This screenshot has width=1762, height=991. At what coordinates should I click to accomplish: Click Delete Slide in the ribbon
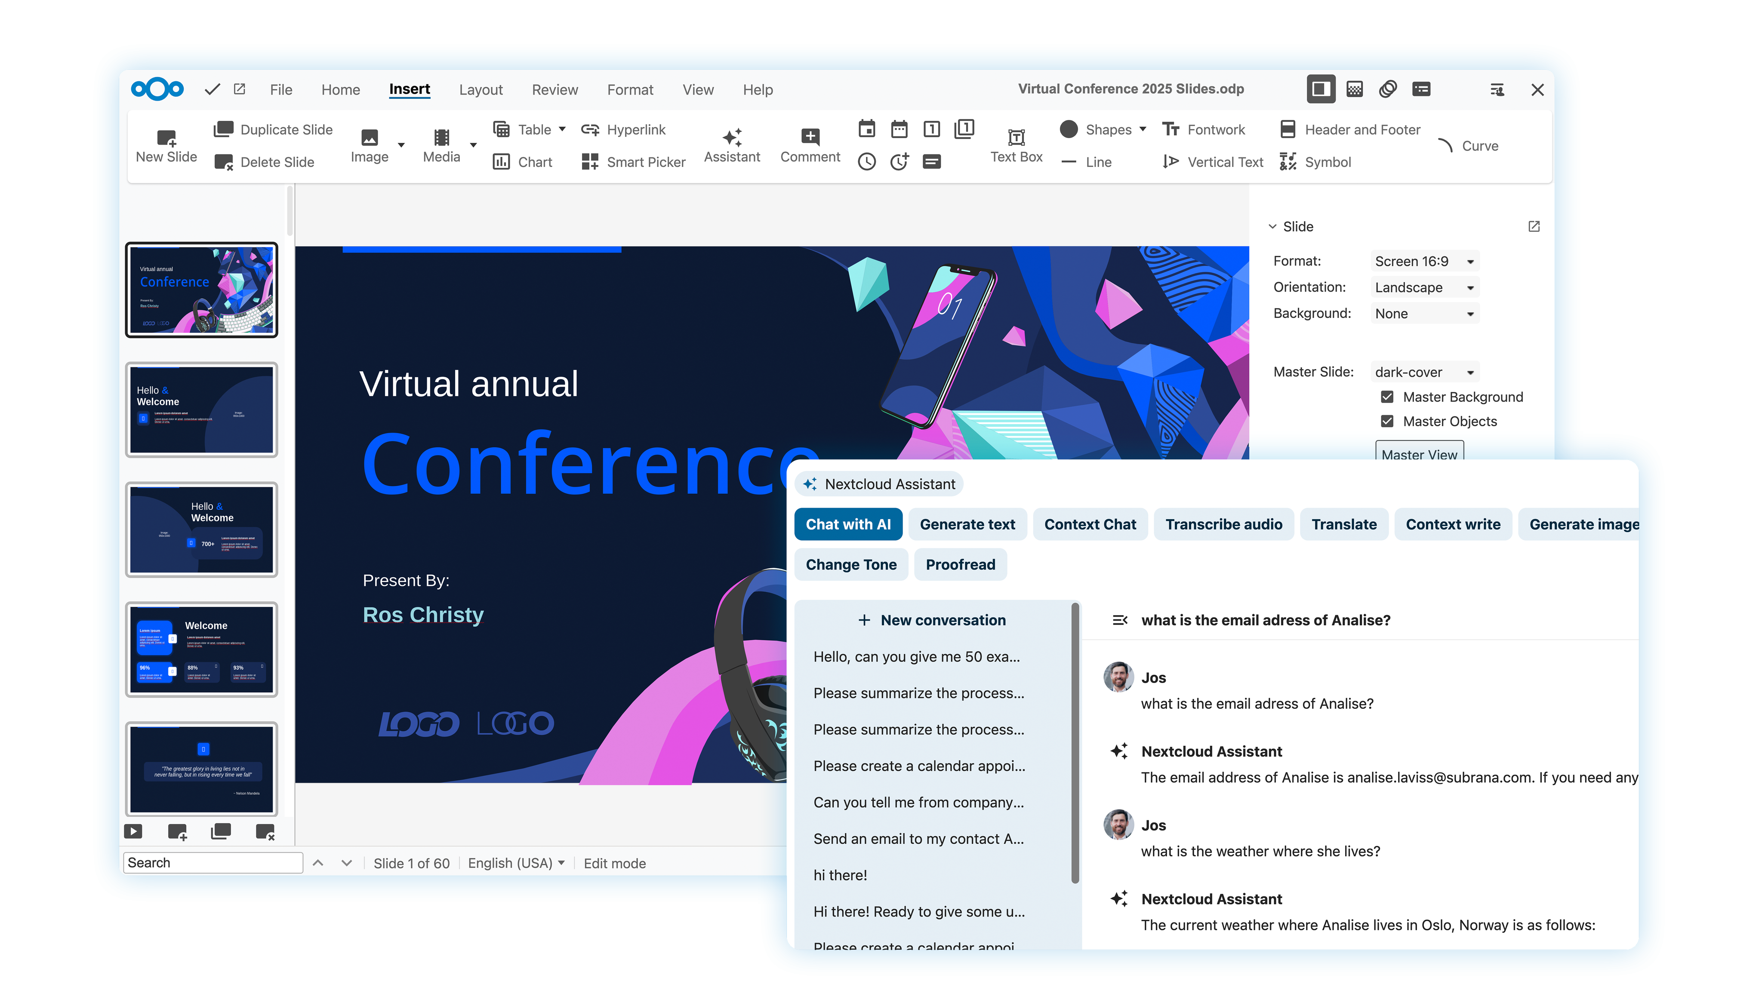tap(264, 162)
